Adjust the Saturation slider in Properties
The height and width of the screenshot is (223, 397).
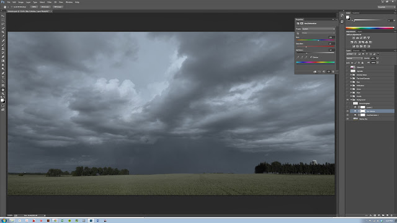click(316, 46)
